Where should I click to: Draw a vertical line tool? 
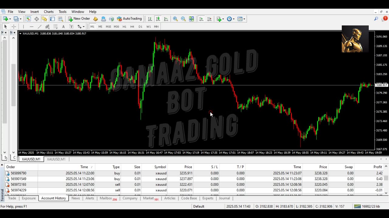click(23, 27)
